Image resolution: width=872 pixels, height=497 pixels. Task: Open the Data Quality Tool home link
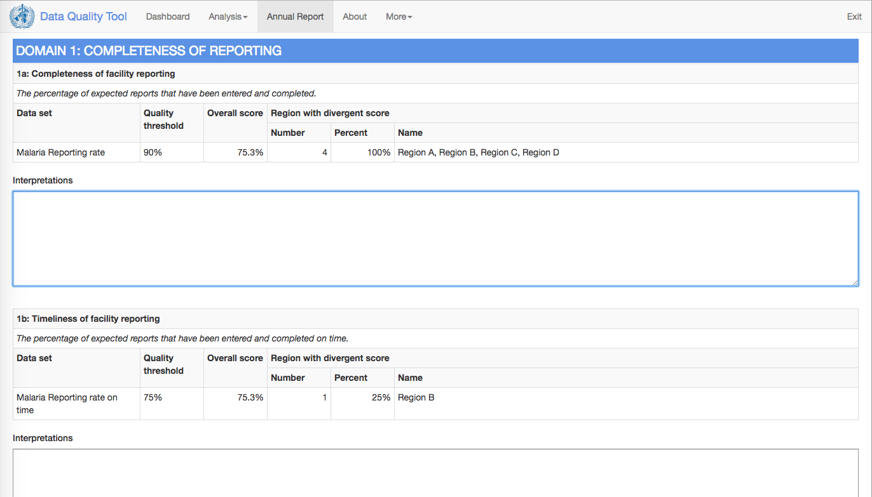pyautogui.click(x=83, y=17)
